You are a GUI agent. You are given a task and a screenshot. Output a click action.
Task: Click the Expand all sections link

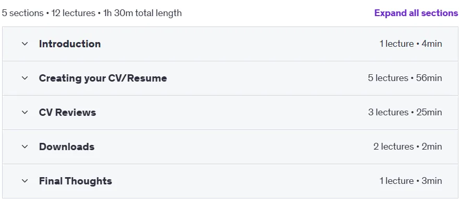[x=416, y=13]
